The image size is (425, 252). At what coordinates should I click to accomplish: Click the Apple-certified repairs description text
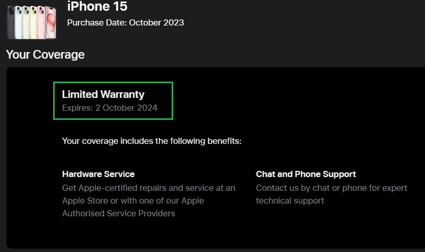pos(149,188)
